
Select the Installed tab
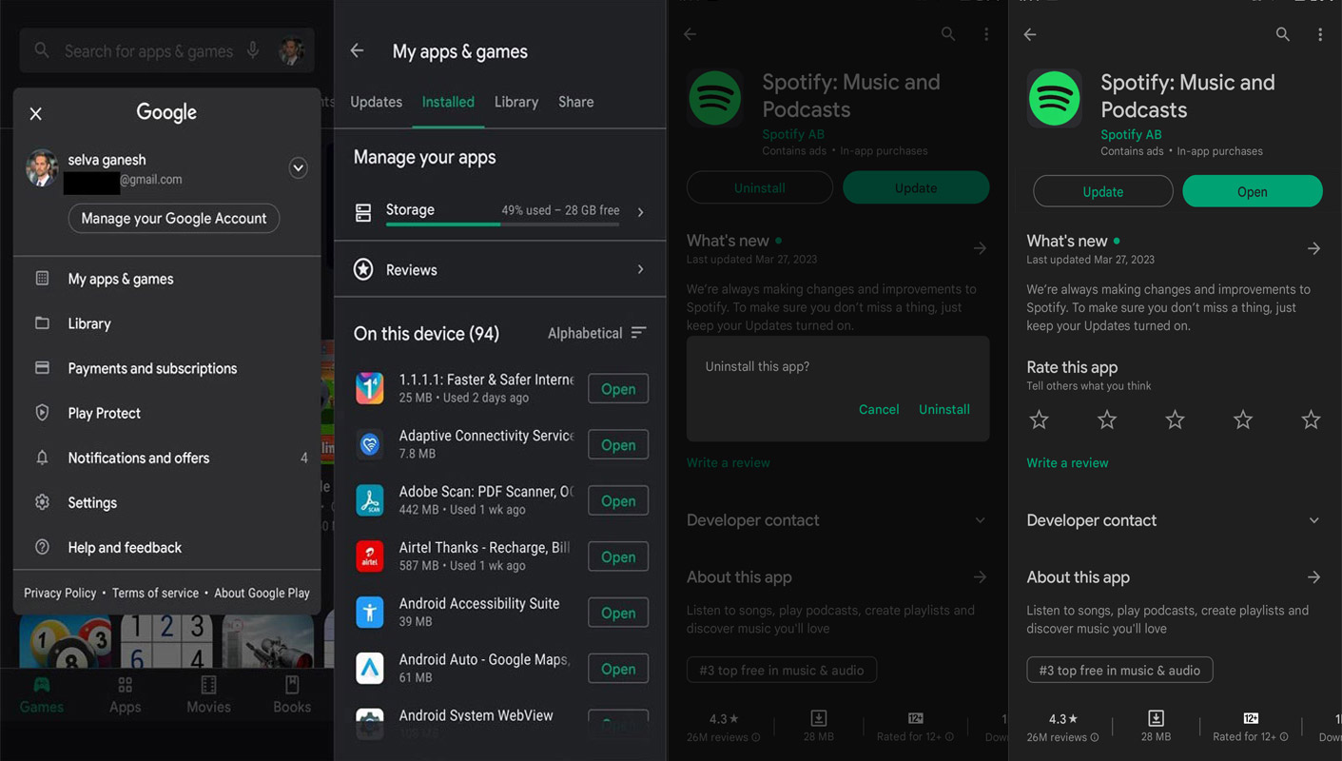click(x=448, y=102)
